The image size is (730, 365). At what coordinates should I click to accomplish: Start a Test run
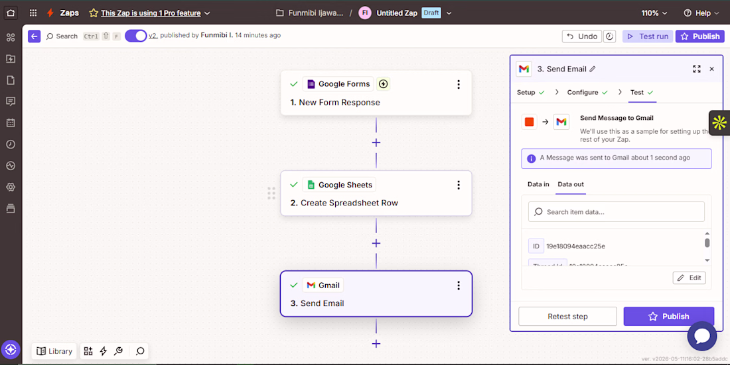[648, 36]
